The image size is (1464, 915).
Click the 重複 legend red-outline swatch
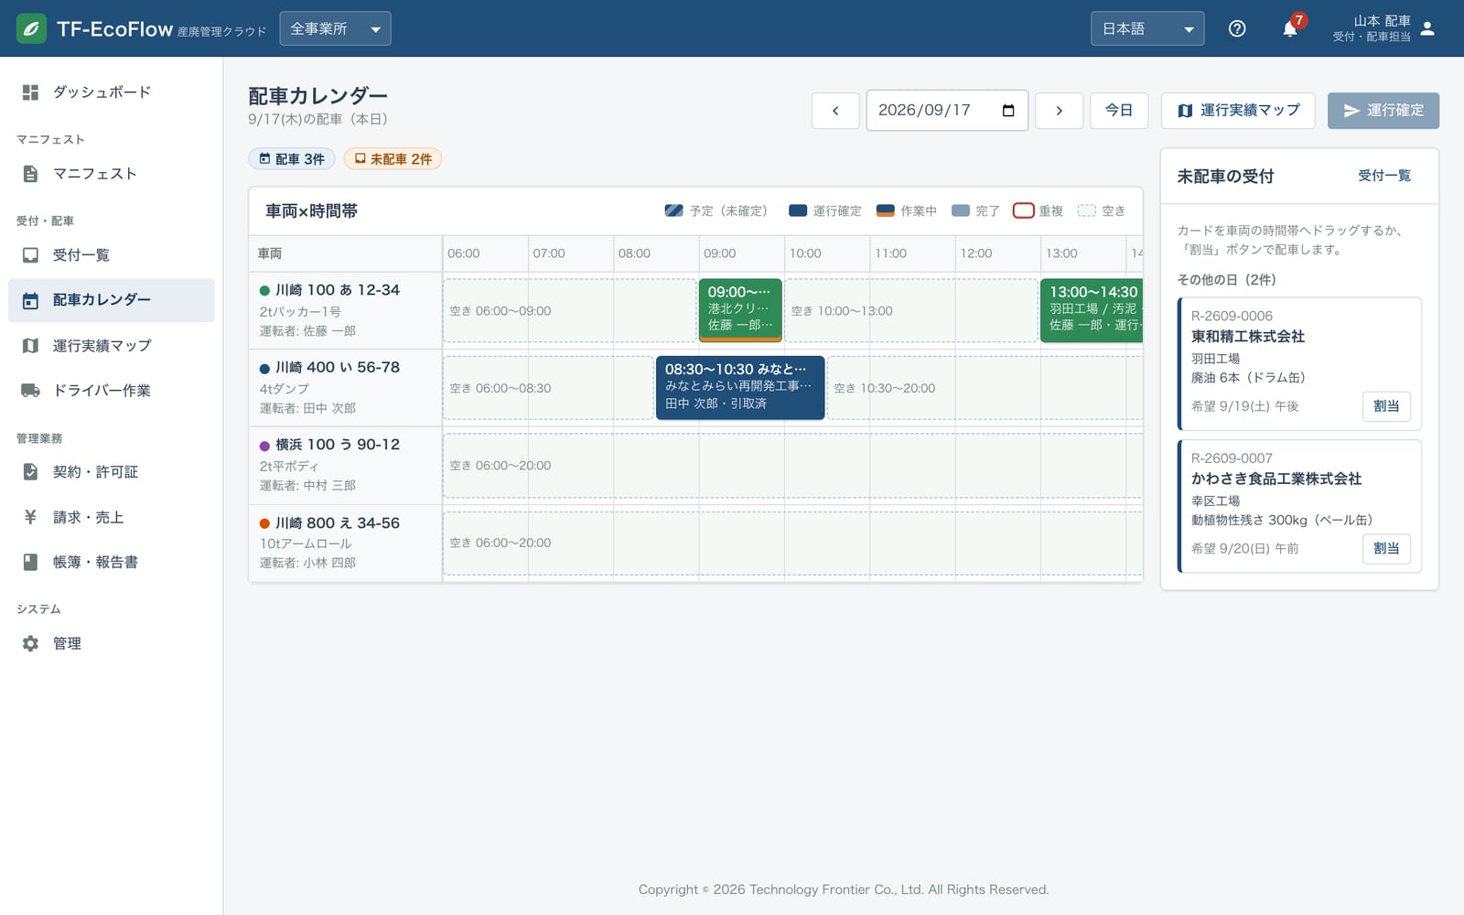1024,210
